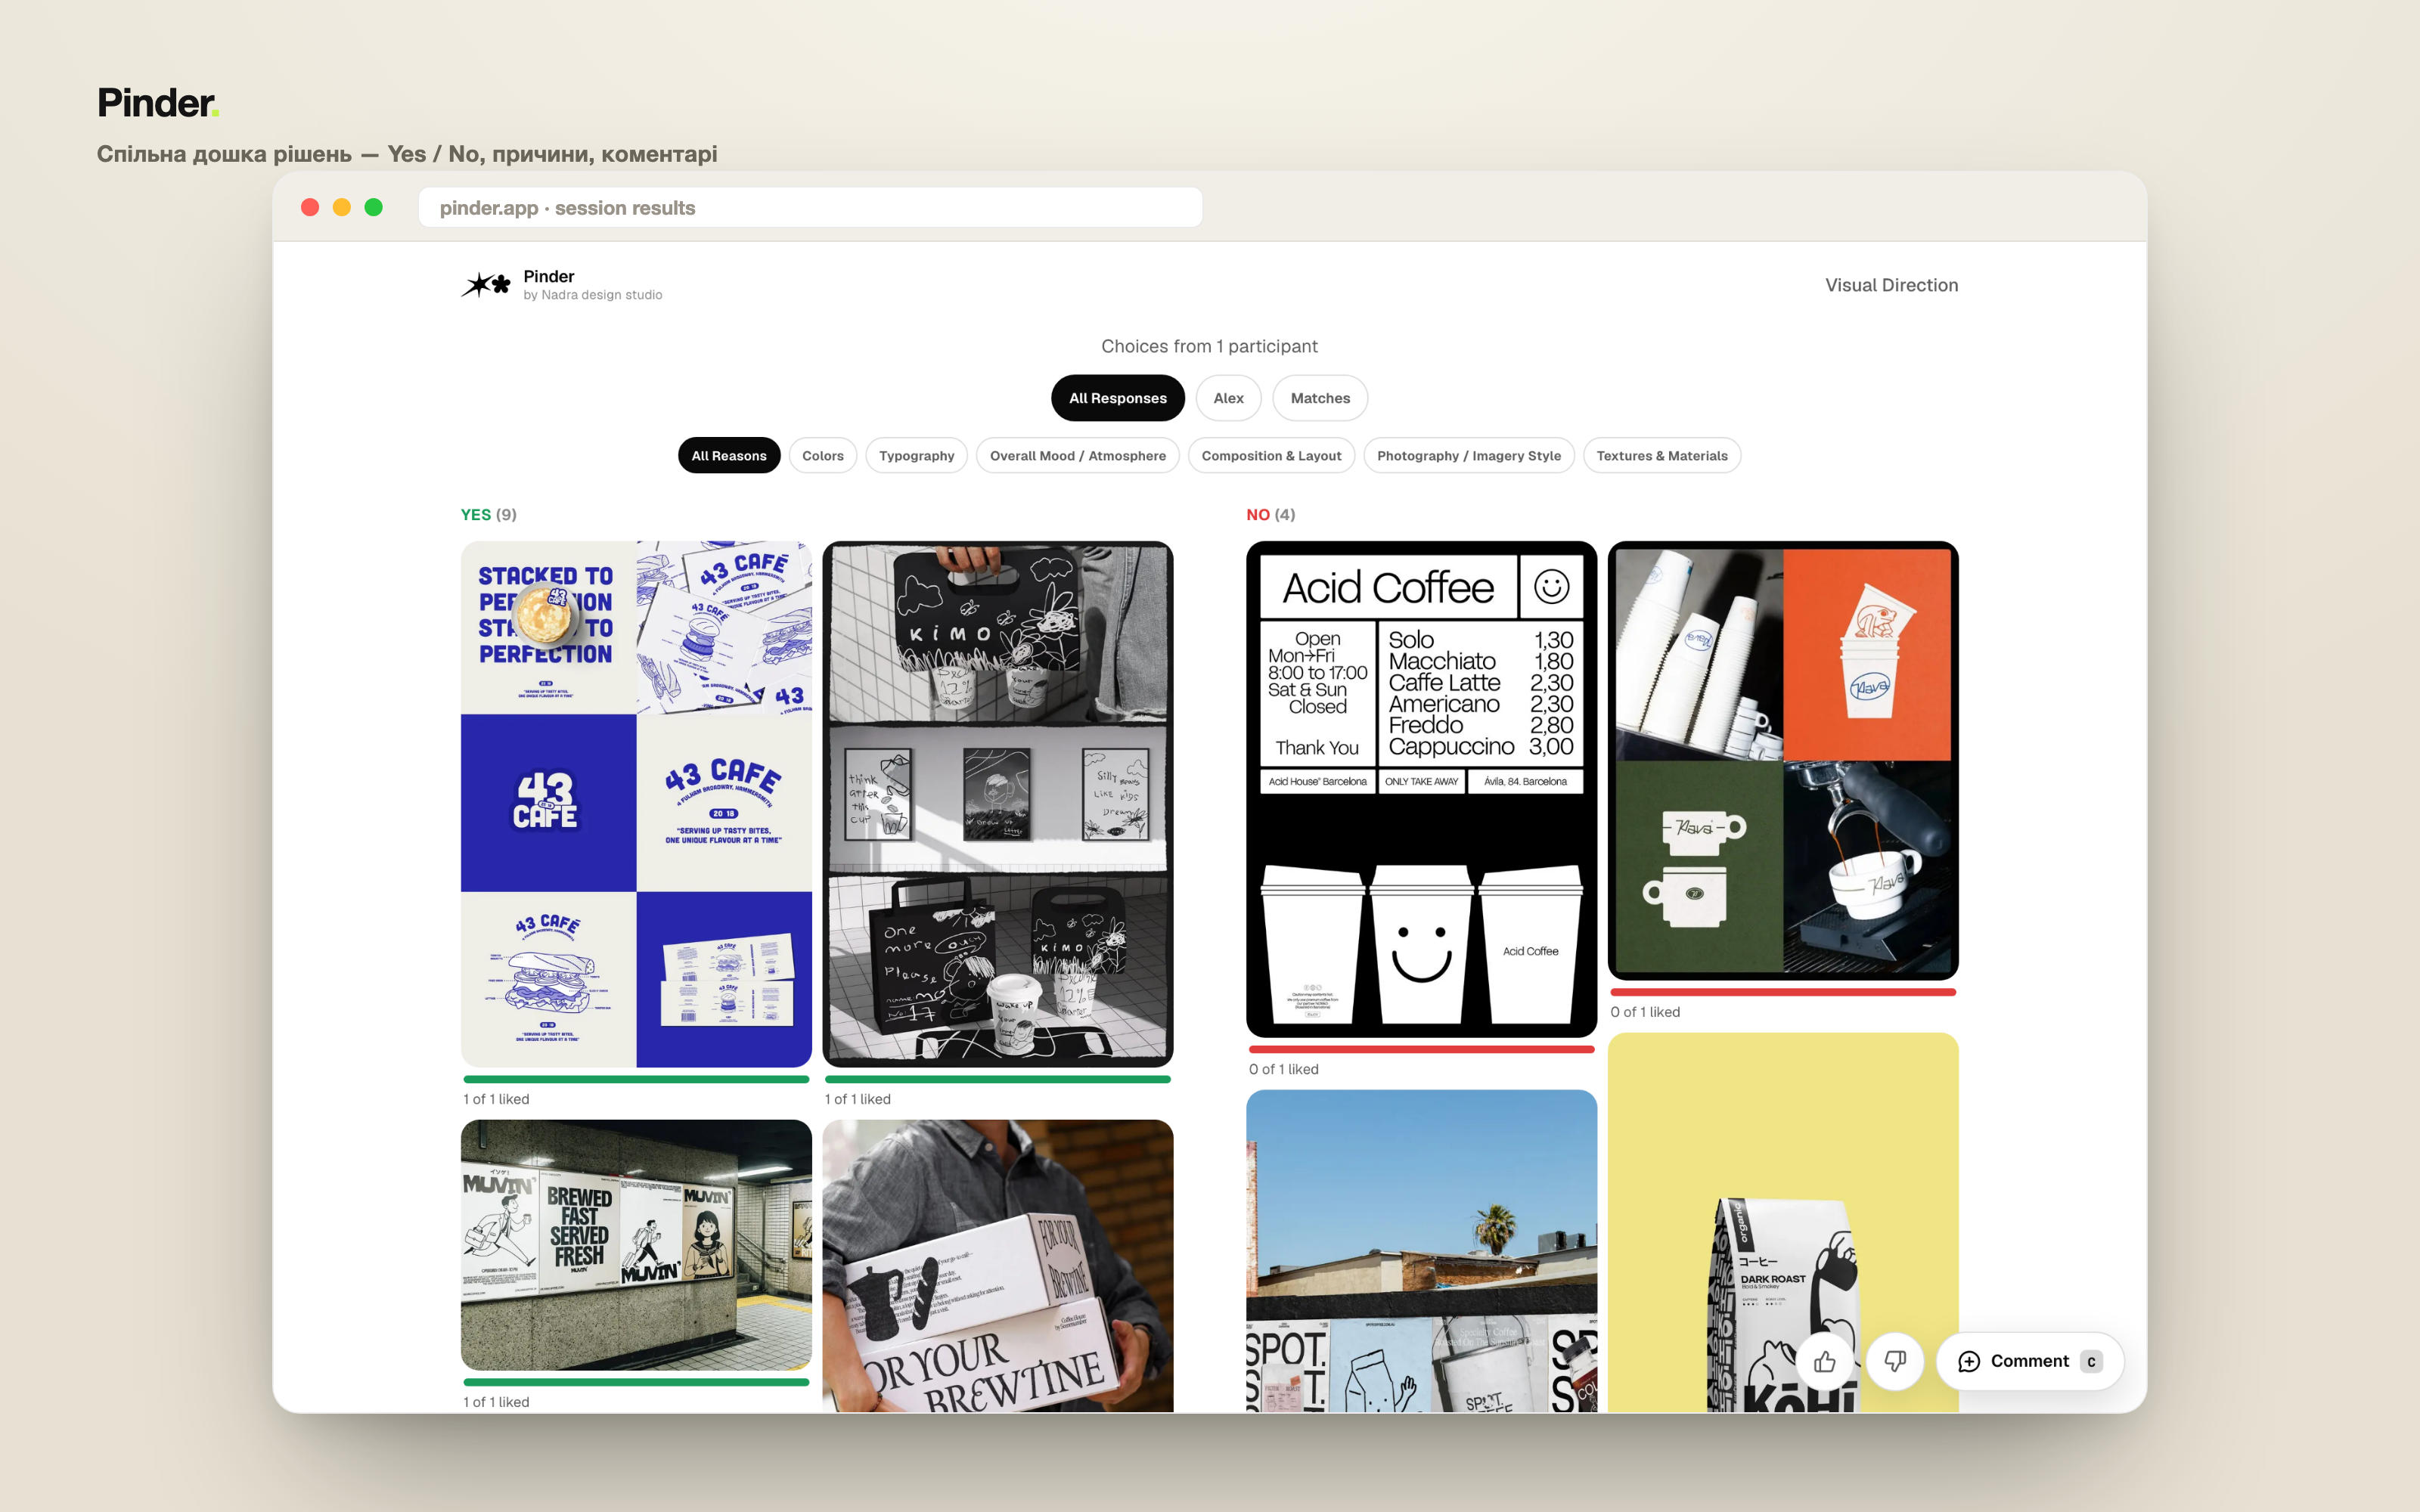Screen dimensions: 2420x1512
Task: Open the Kava cups collage image
Action: pyautogui.click(x=1782, y=760)
